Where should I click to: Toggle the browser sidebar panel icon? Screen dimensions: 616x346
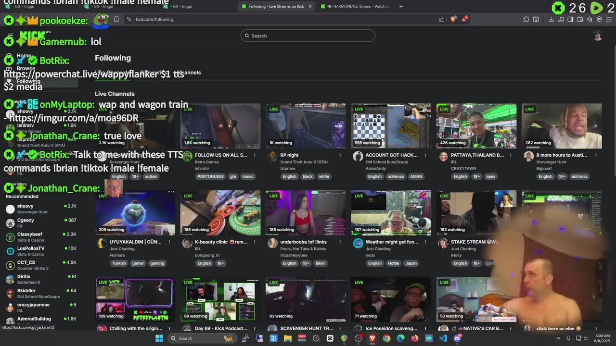(570, 19)
